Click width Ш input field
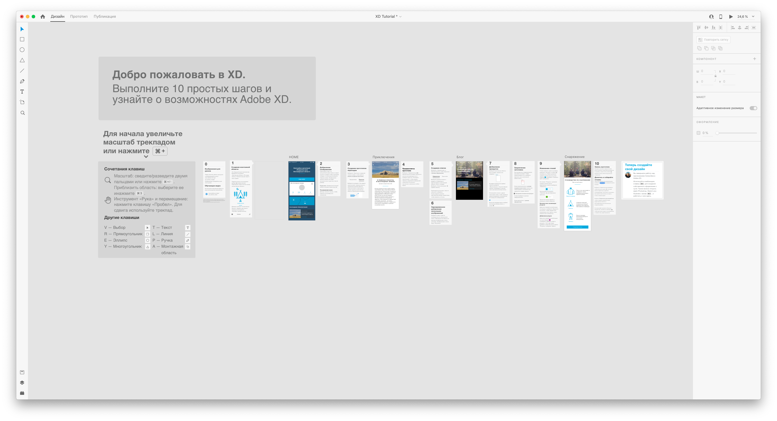Screen dimensions: 777x421 [707, 71]
